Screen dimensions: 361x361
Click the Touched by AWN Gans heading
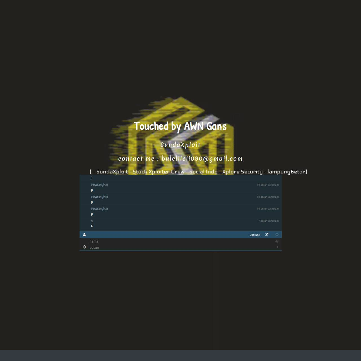tap(180, 126)
